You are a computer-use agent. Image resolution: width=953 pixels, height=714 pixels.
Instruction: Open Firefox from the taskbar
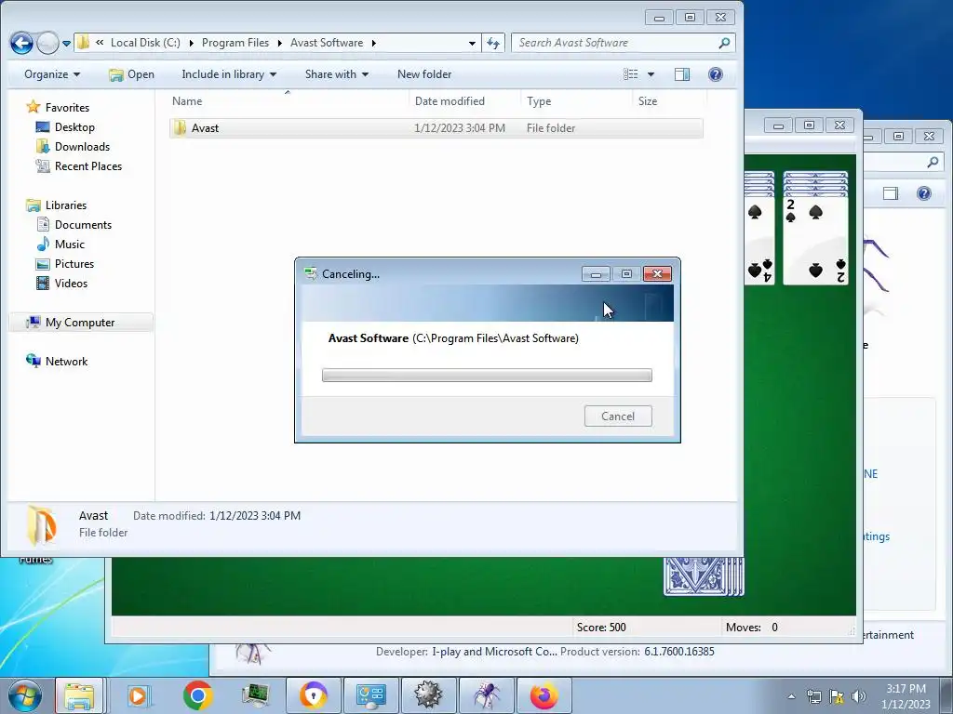(544, 695)
